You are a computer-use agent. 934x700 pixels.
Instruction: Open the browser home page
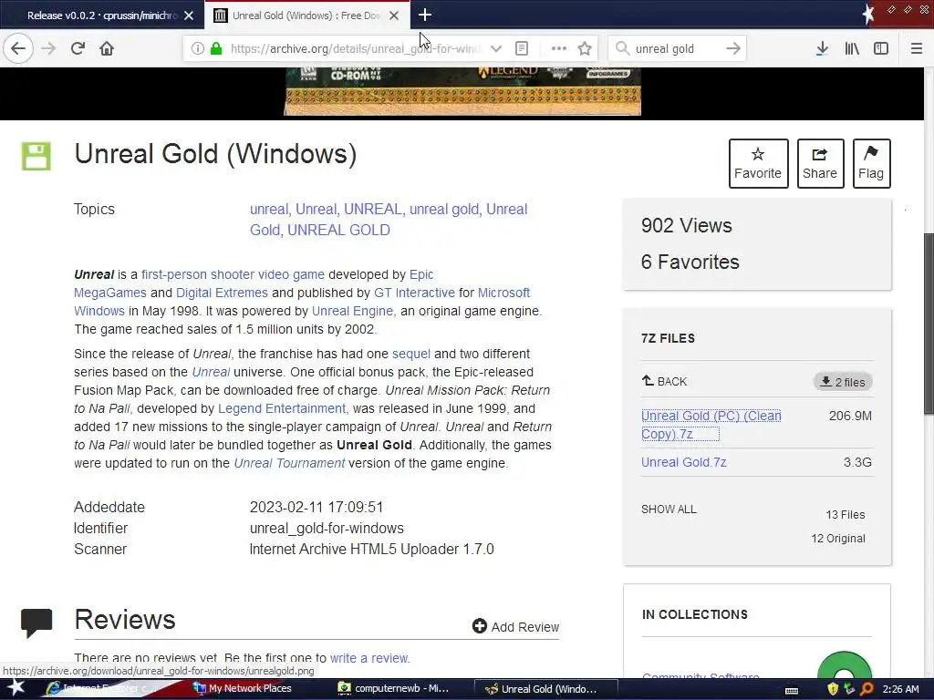pos(107,48)
